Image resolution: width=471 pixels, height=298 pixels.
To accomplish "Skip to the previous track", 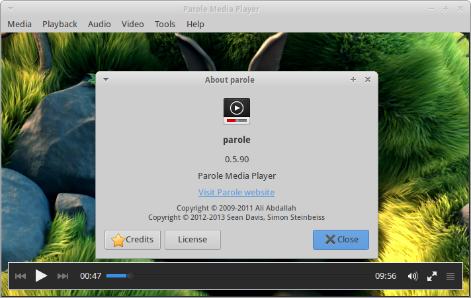I will [21, 276].
